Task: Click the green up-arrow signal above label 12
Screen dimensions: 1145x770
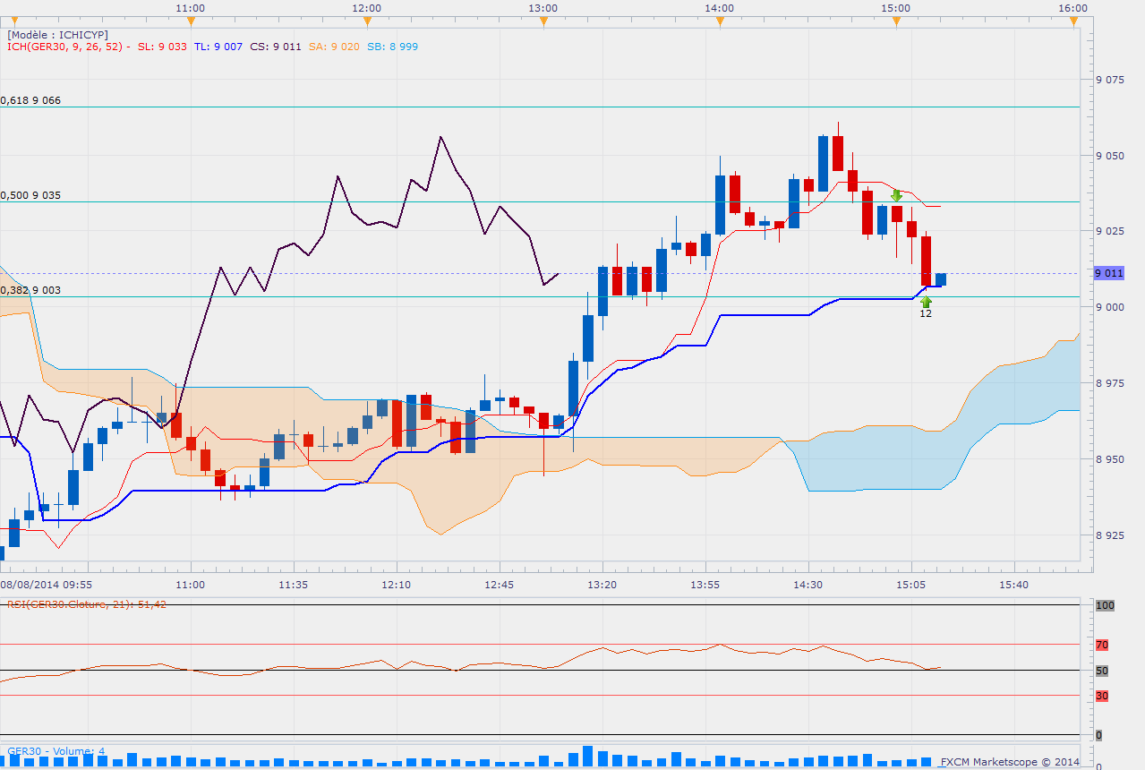Action: pyautogui.click(x=926, y=302)
